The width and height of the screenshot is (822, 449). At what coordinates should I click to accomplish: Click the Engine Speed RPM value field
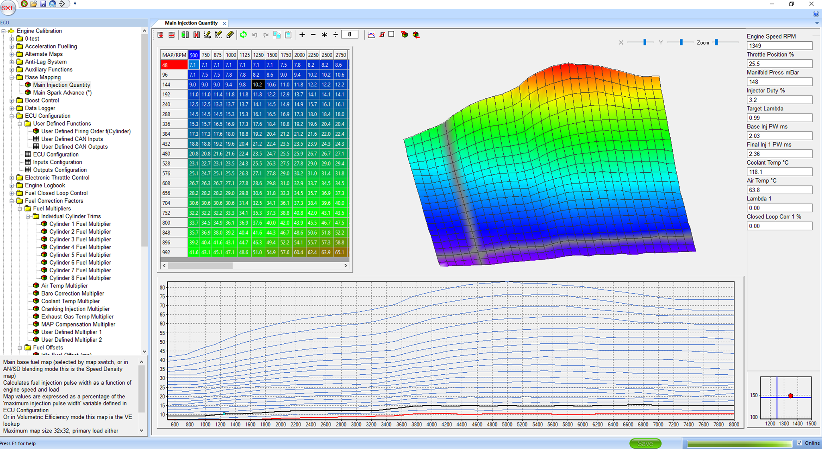click(x=779, y=46)
